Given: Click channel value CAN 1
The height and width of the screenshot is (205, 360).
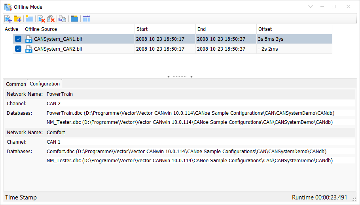Looking at the screenshot, I should (x=53, y=142).
